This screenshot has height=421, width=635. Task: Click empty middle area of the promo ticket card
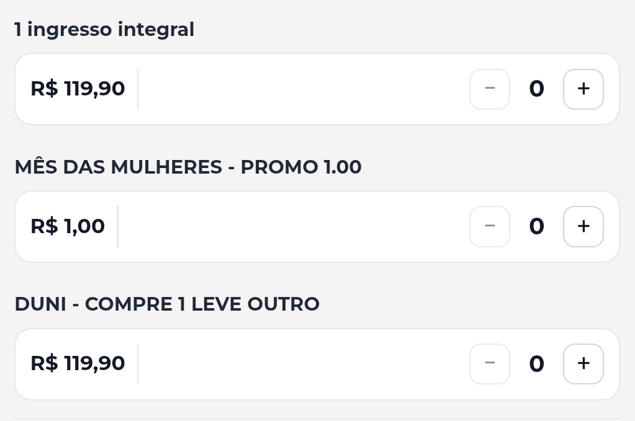click(292, 227)
